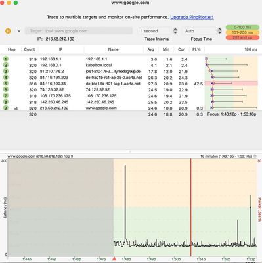The width and height of the screenshot is (262, 263).
Task: Sort by the Cur column header
Action: pyautogui.click(x=181, y=49)
